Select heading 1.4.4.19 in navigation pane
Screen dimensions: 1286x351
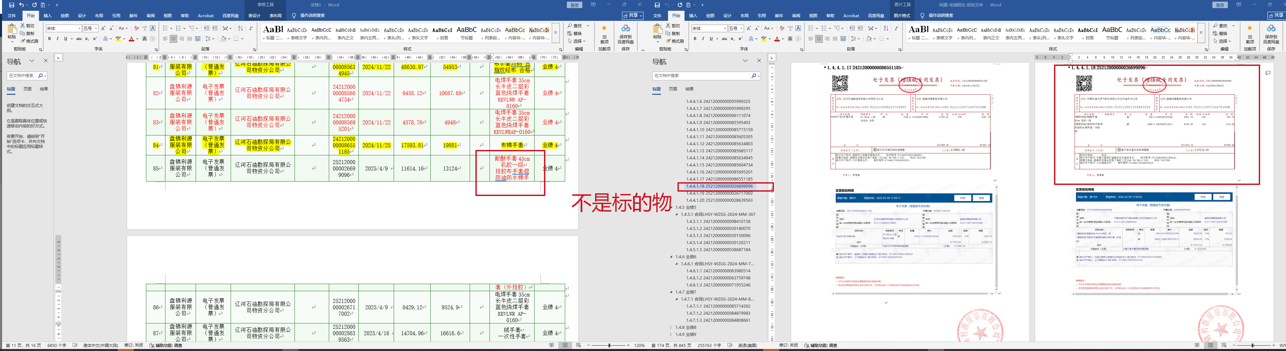click(719, 193)
